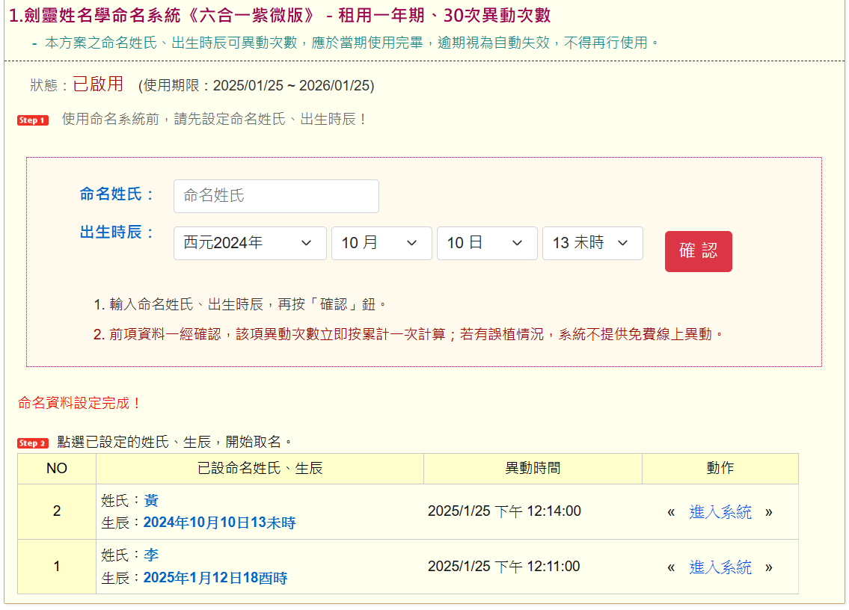This screenshot has height=610, width=849.
Task: Click the surname 黃 in row 2
Action: click(150, 501)
